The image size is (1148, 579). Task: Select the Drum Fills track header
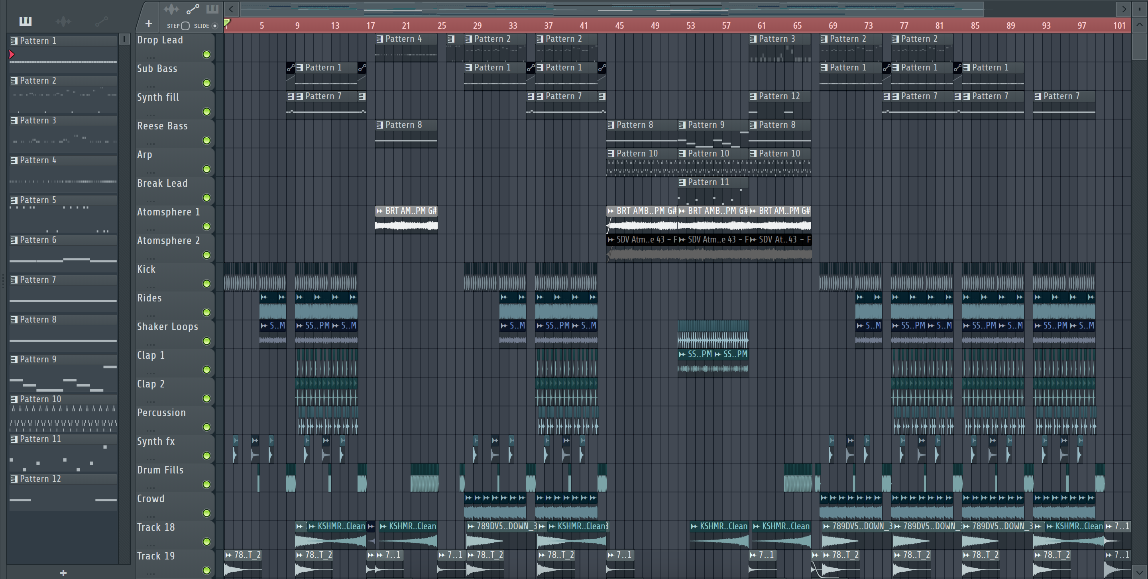pos(175,477)
